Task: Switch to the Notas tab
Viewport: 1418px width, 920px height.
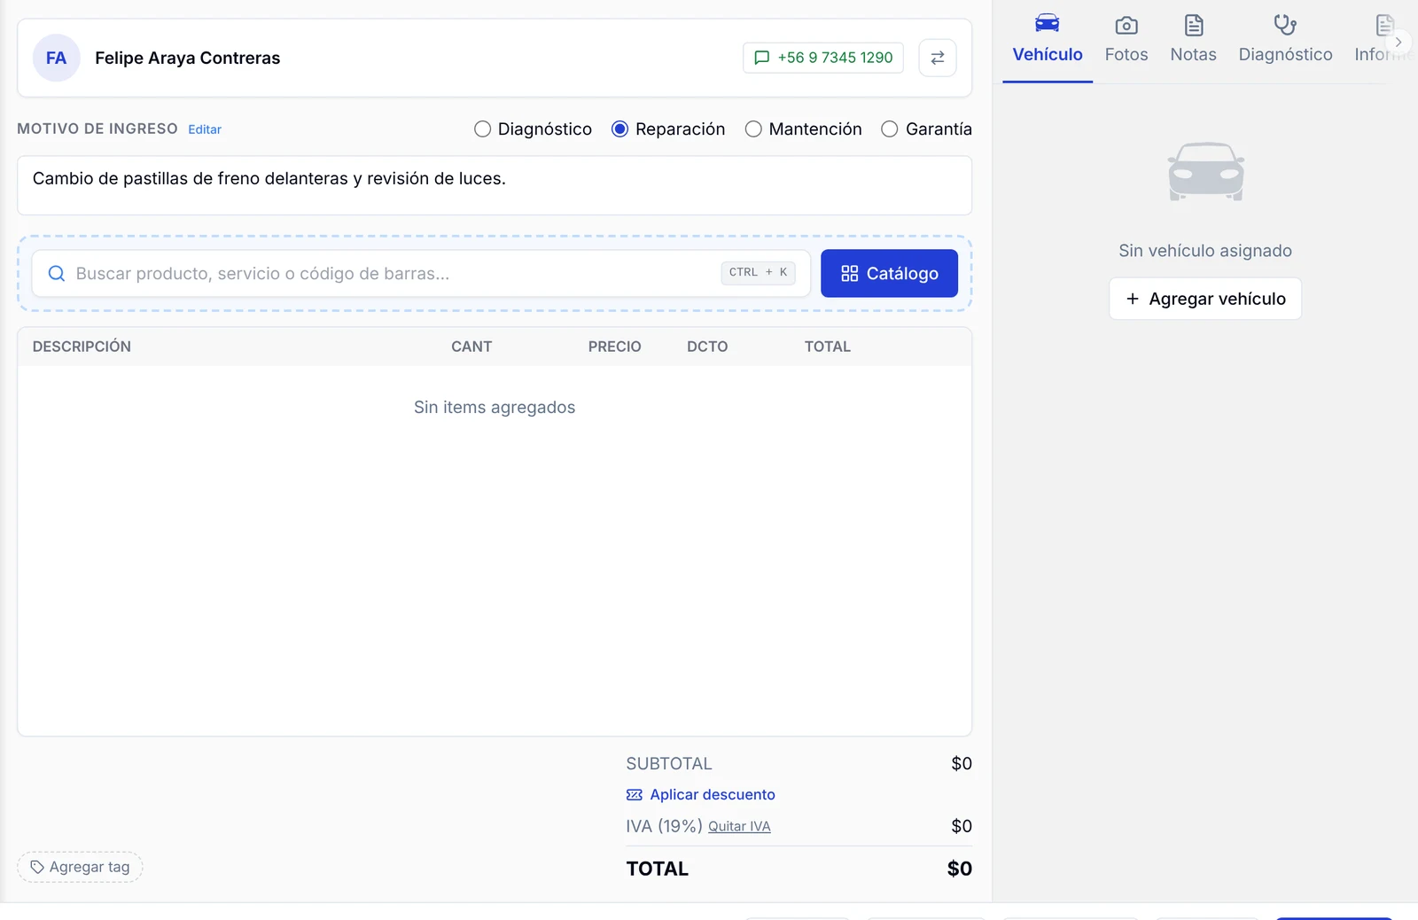Action: 1193,41
